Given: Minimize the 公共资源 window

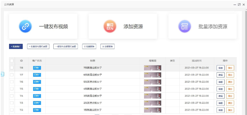Looking at the screenshot, I should click(235, 5).
